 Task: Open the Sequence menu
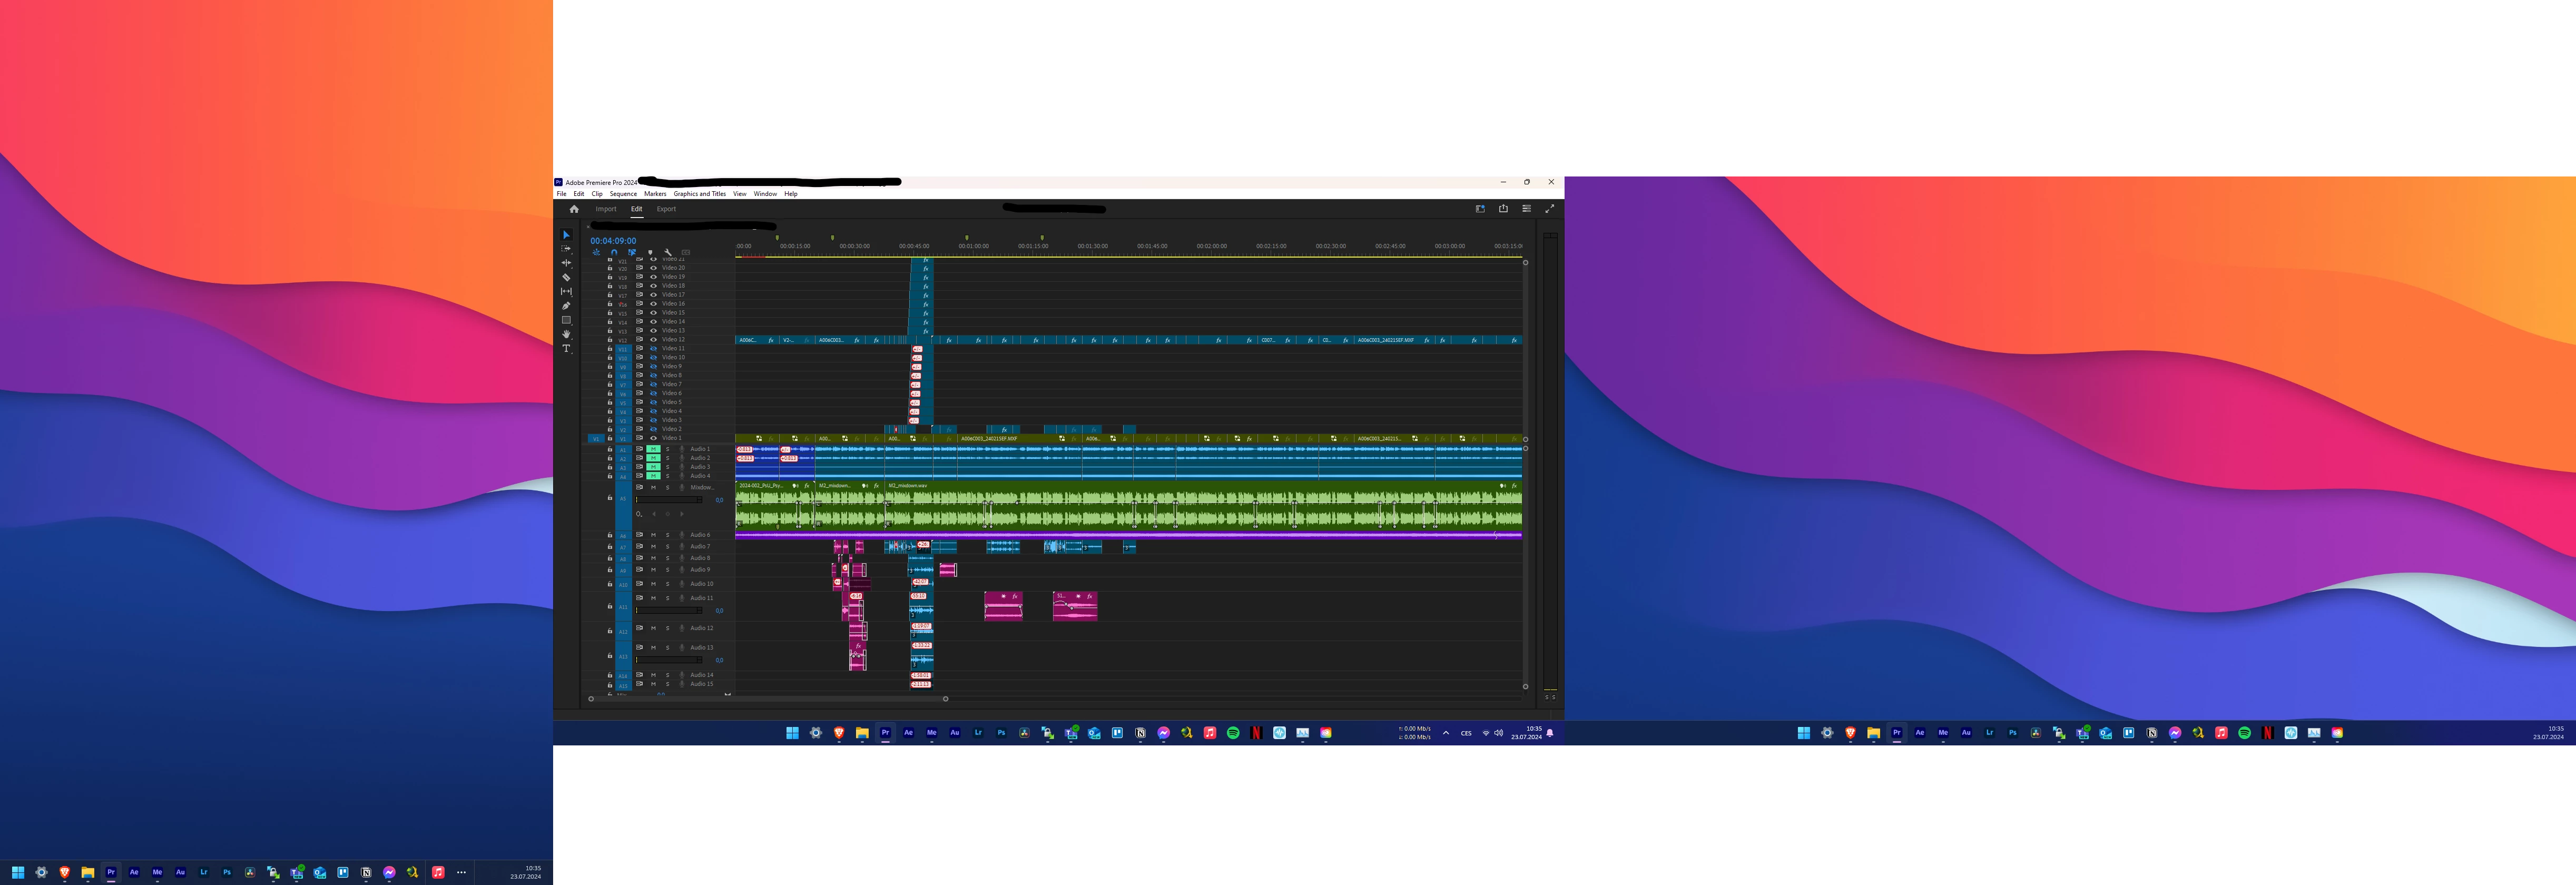[x=623, y=194]
